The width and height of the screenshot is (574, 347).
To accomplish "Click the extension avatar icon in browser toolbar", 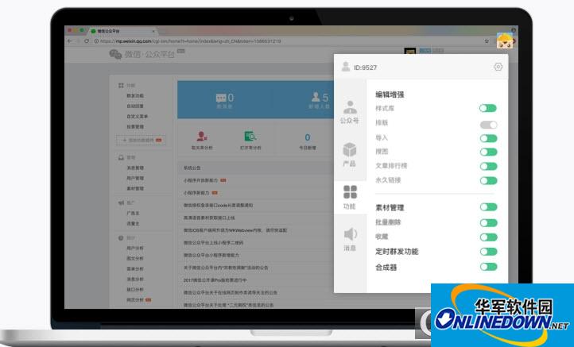I will (x=505, y=40).
